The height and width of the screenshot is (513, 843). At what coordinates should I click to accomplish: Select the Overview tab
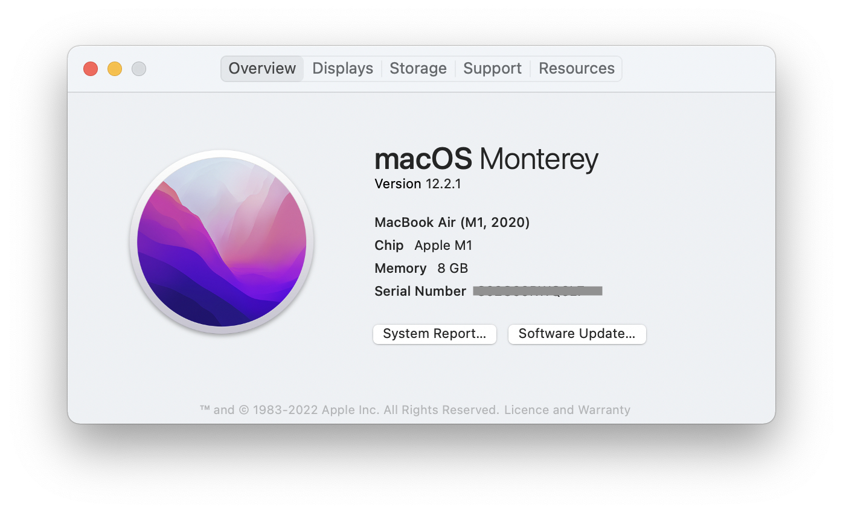coord(262,69)
